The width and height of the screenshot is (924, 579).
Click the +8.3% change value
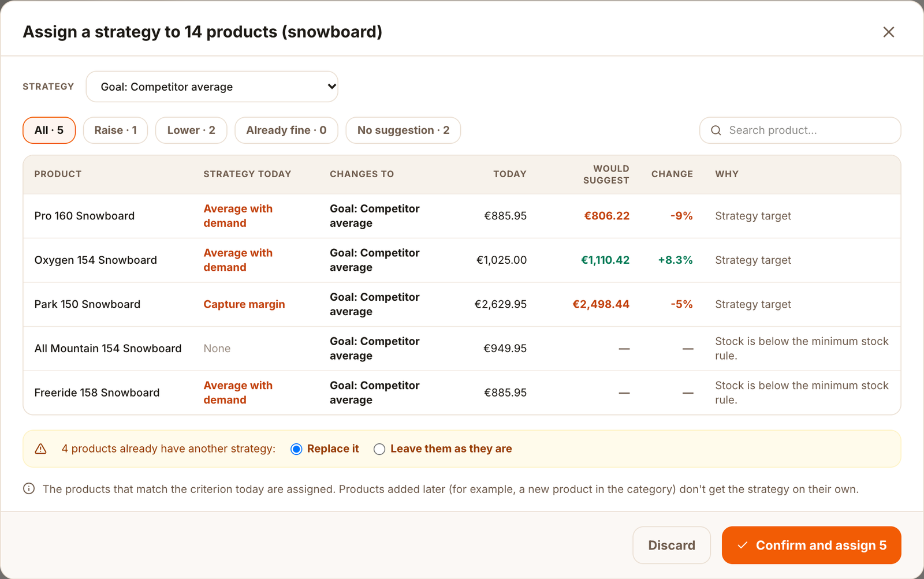(x=675, y=260)
